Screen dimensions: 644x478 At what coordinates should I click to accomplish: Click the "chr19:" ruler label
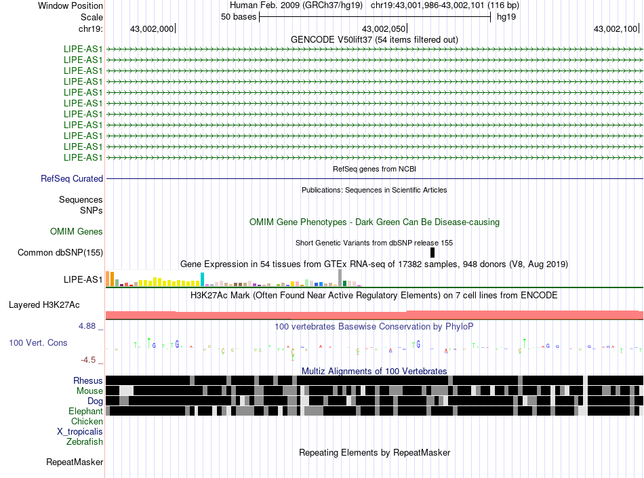click(90, 28)
